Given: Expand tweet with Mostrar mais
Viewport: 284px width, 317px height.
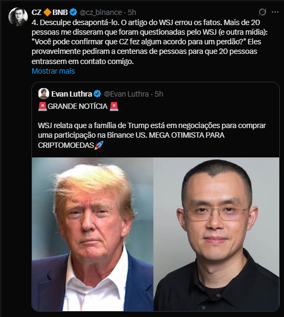Looking at the screenshot, I should (x=53, y=71).
